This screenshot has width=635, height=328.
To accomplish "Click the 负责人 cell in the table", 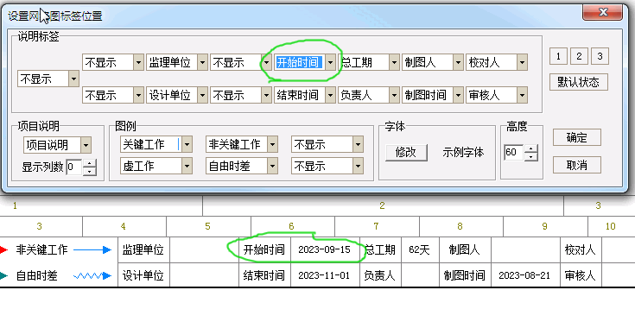I will pos(380,275).
